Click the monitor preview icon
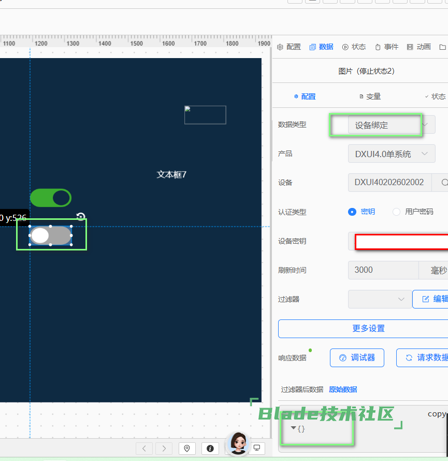Viewport: 448px width, 461px height. coord(256,448)
